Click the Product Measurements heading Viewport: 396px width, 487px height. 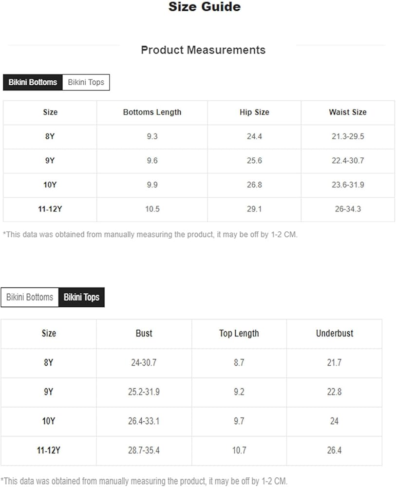tap(203, 50)
